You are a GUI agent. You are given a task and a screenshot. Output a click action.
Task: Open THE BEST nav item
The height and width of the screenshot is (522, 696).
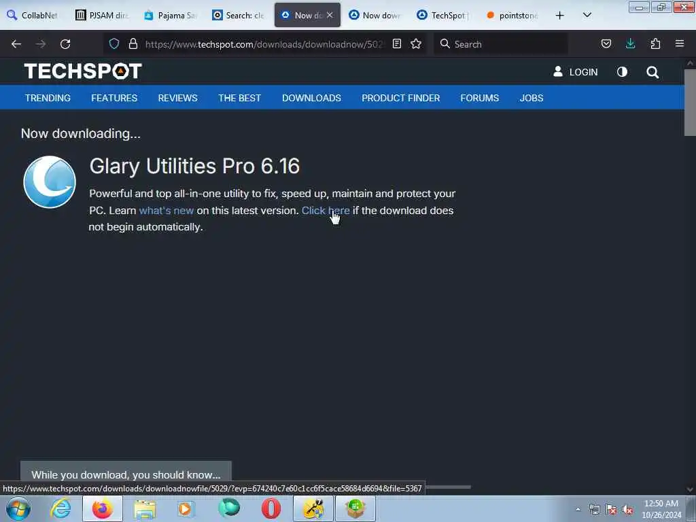(240, 98)
